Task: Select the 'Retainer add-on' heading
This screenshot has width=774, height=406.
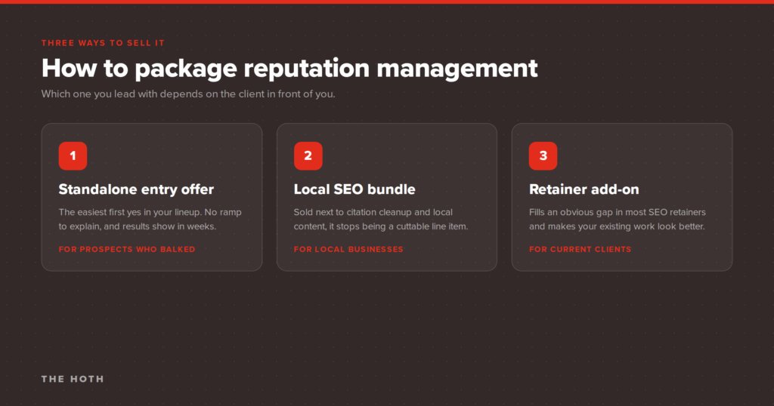Action: coord(584,189)
